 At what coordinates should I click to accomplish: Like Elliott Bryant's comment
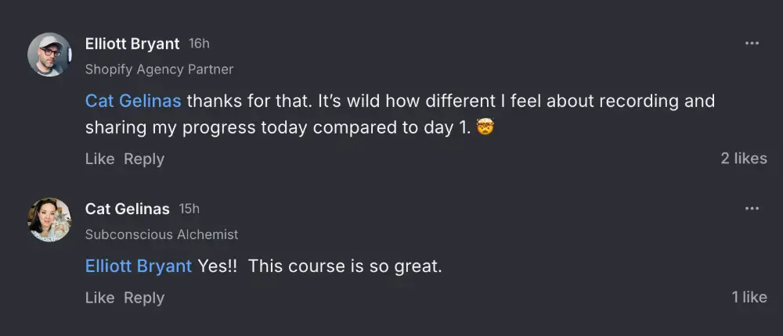pyautogui.click(x=99, y=159)
